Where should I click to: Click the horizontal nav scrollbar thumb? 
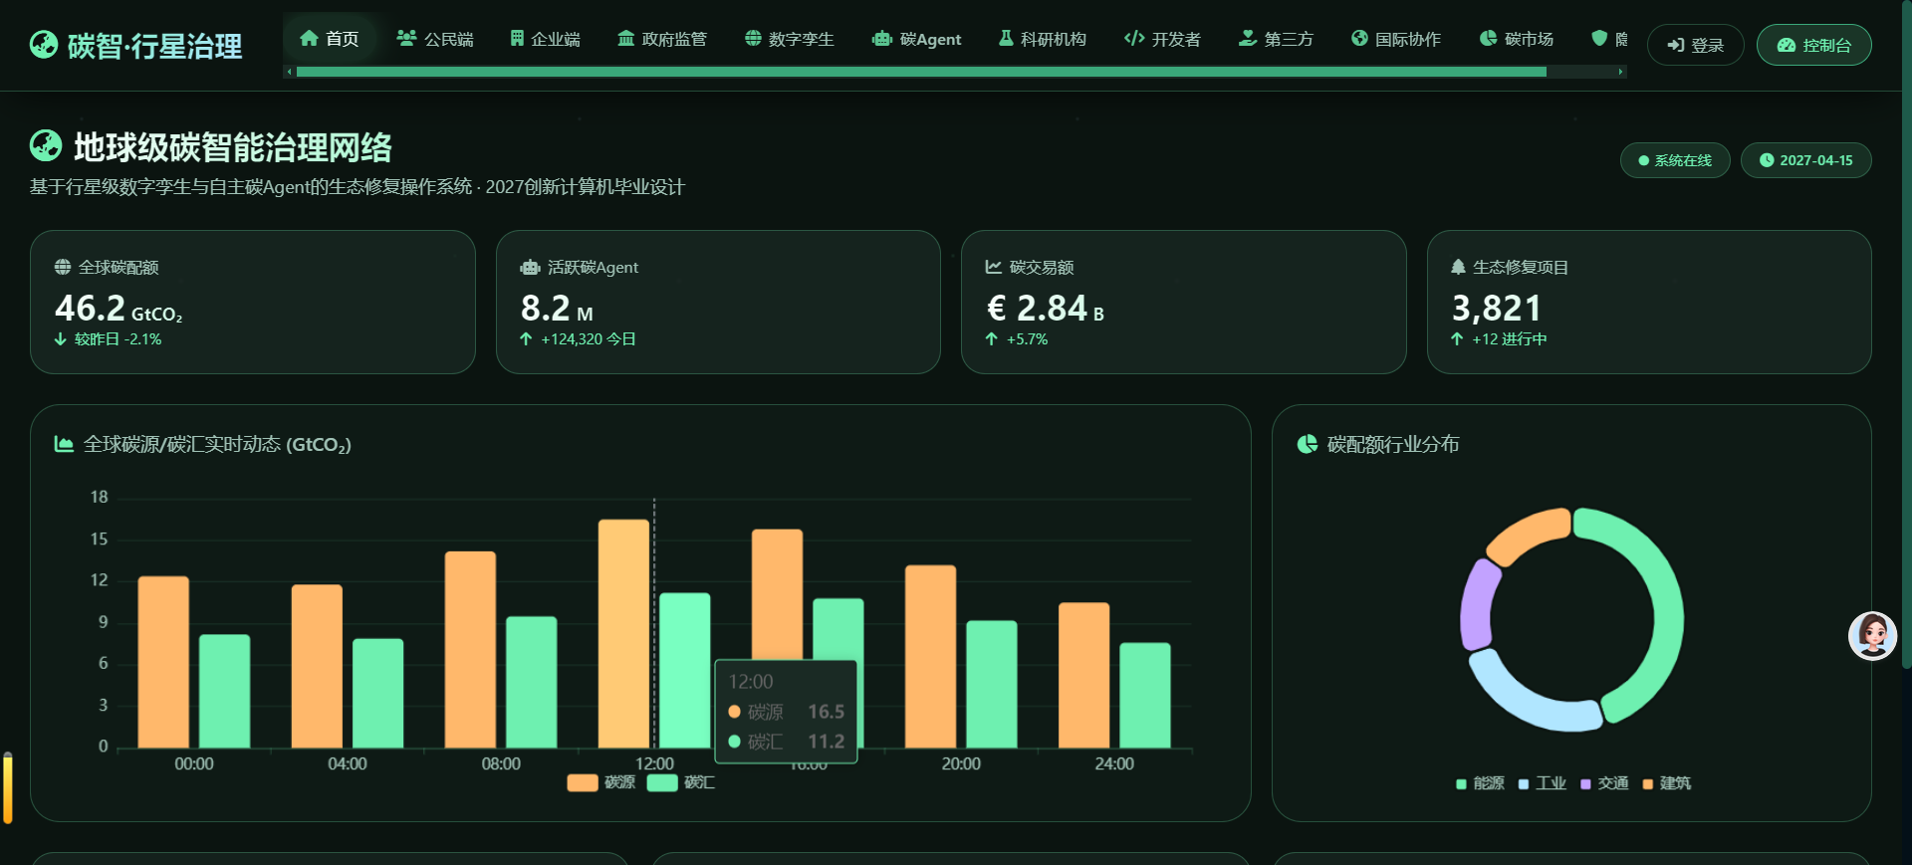(x=921, y=72)
